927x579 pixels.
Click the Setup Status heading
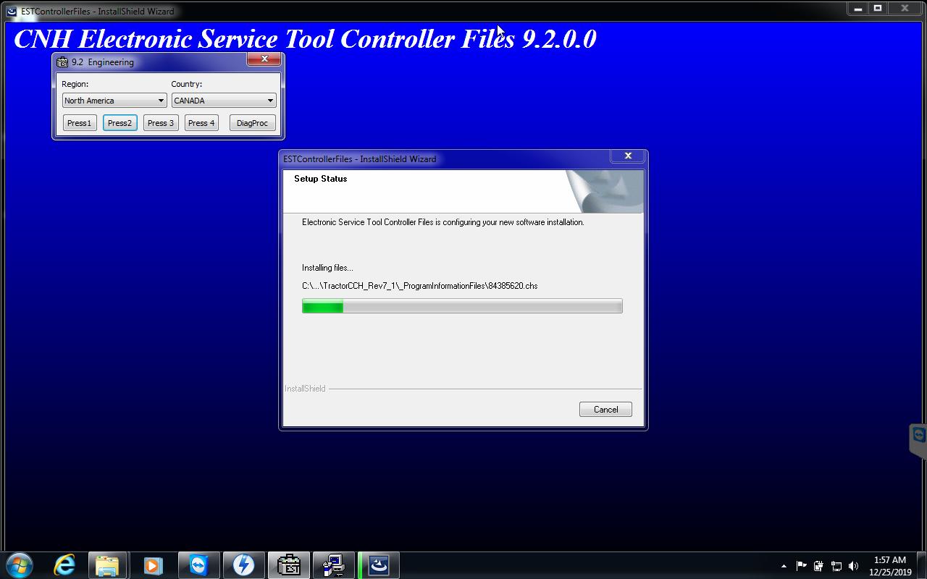tap(320, 179)
